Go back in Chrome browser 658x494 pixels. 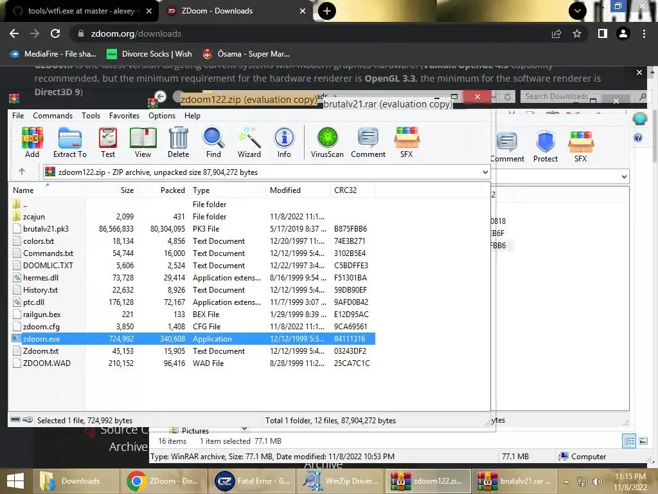pos(14,33)
